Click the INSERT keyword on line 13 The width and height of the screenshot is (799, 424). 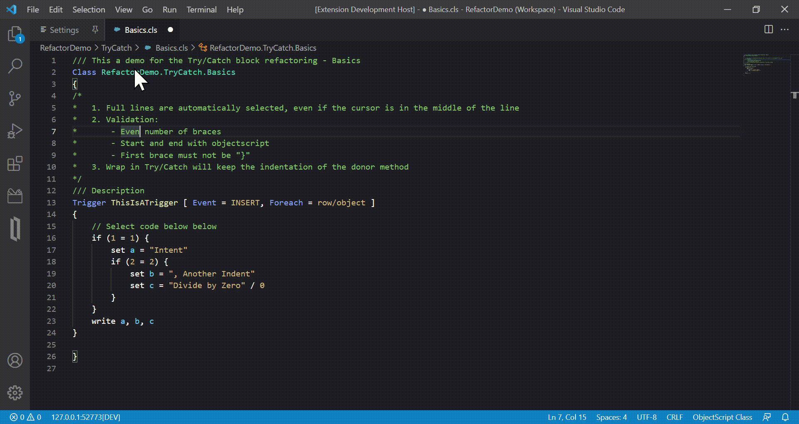point(246,202)
